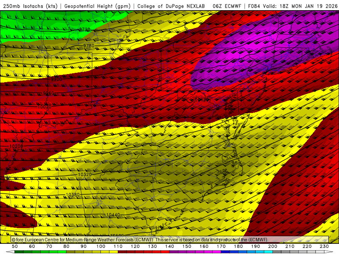Click the 10200 height contour label
The height and width of the screenshot is (254, 339).
tap(16, 146)
